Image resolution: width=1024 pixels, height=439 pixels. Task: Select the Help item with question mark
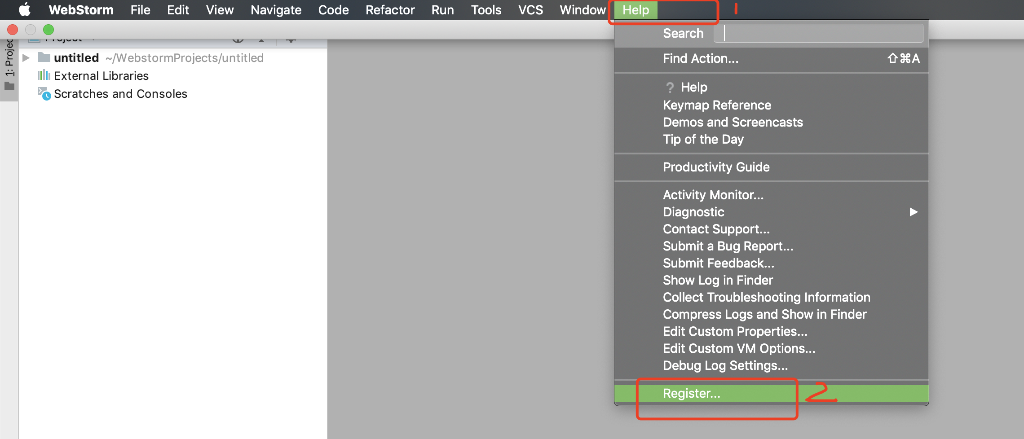771,87
